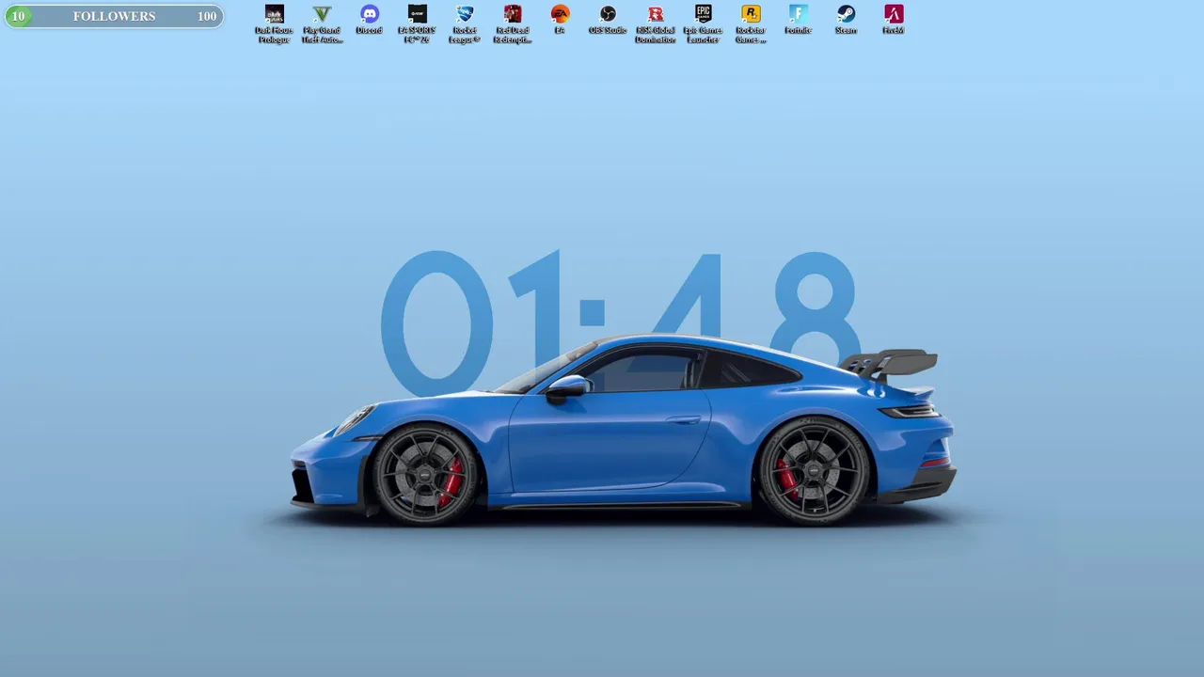Open RISK Global Domination shortcut
This screenshot has height=677, width=1204.
pyautogui.click(x=656, y=24)
